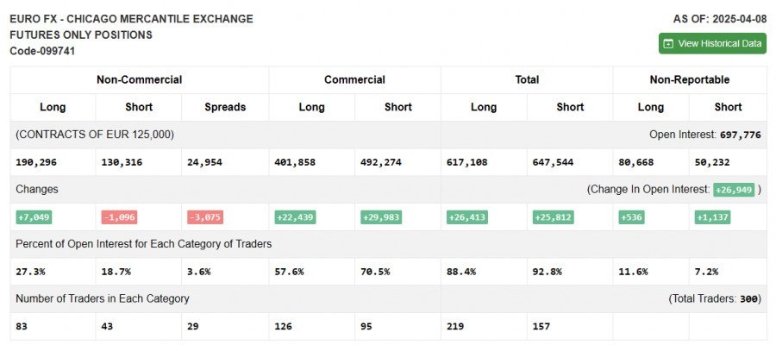Screen dimensions: 776x345
Task: Select the red -3,075 spreads change badge
Action: [205, 217]
